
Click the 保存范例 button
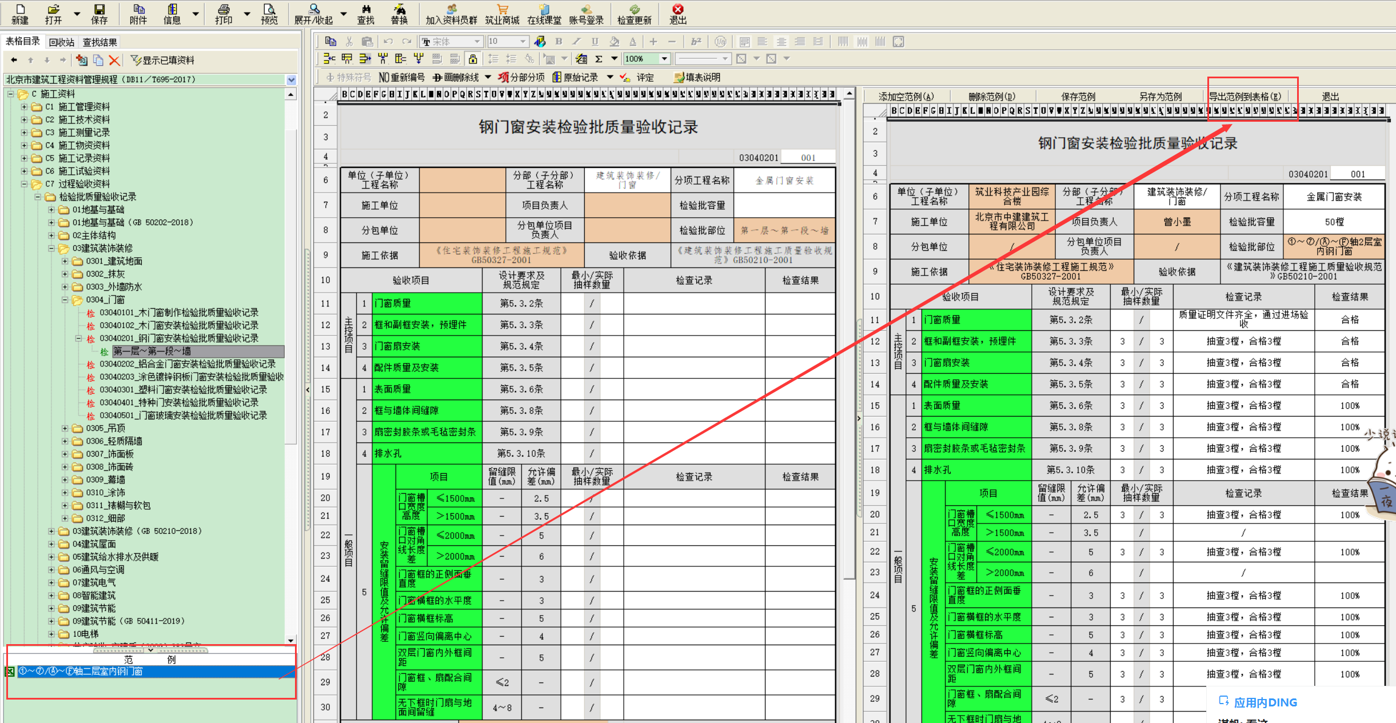click(1078, 97)
